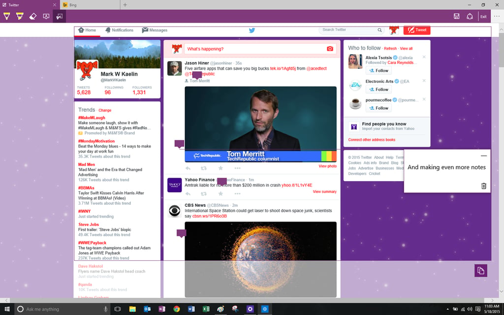Viewport: 504px width, 315px height.
Task: Open the #MondayMotivation trend
Action: [96, 141]
